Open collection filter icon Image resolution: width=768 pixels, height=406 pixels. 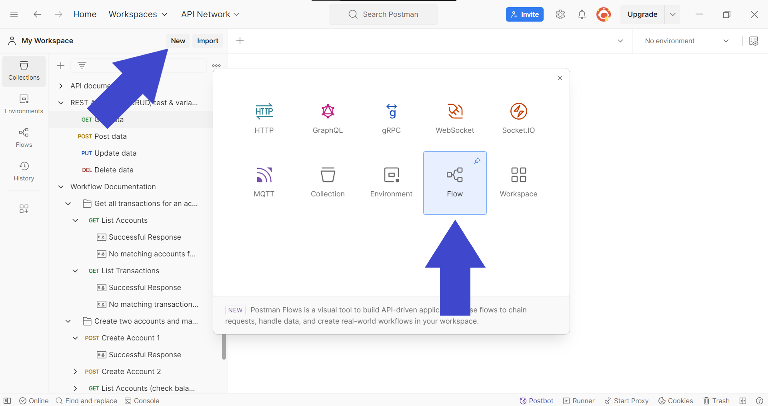(x=82, y=66)
